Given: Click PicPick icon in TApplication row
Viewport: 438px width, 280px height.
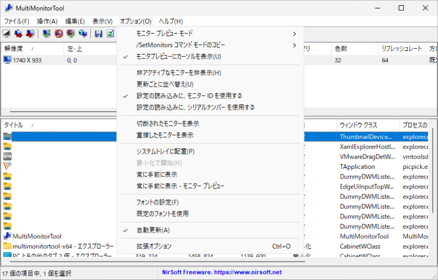Looking at the screenshot, I should [7, 166].
